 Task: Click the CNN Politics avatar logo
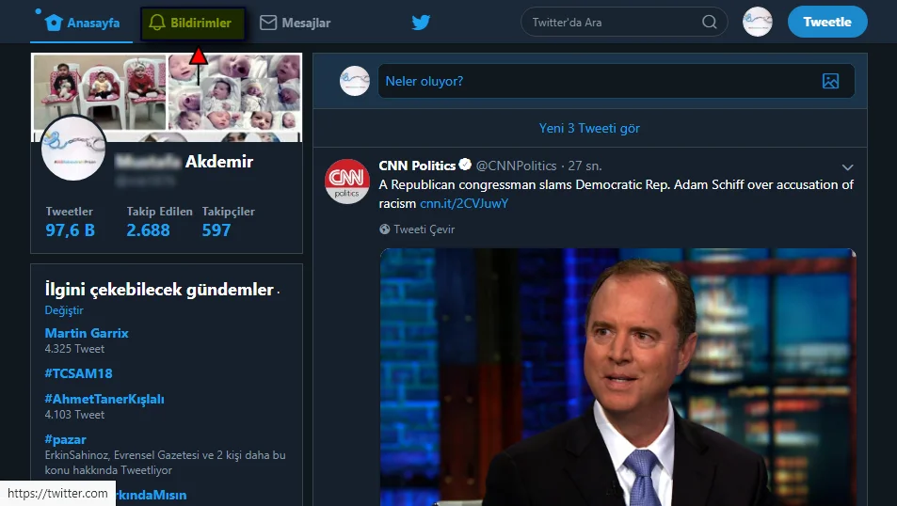346,182
